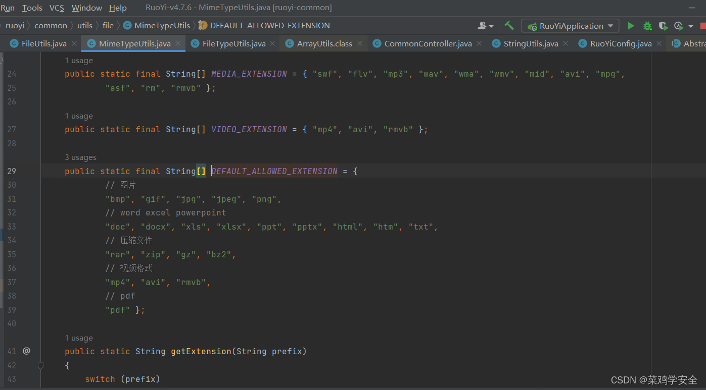Click the "html" string literal

click(348, 227)
